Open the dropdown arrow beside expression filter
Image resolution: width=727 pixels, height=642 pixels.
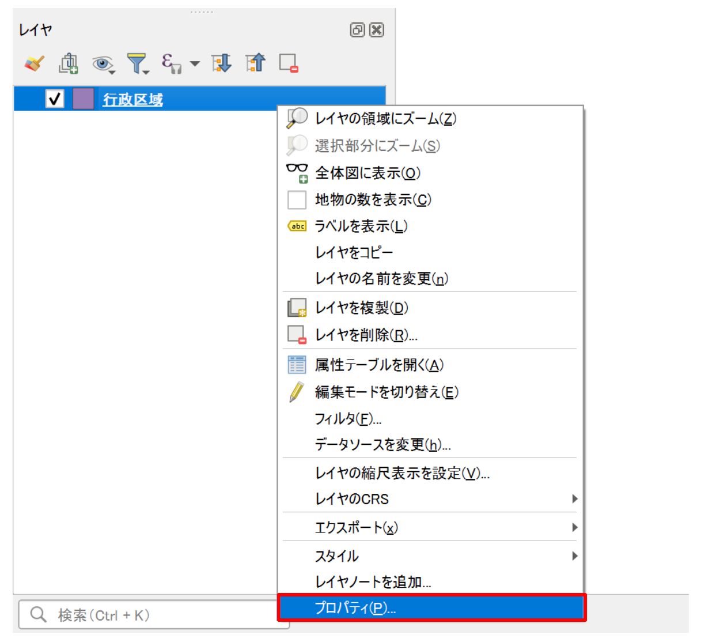tap(195, 64)
